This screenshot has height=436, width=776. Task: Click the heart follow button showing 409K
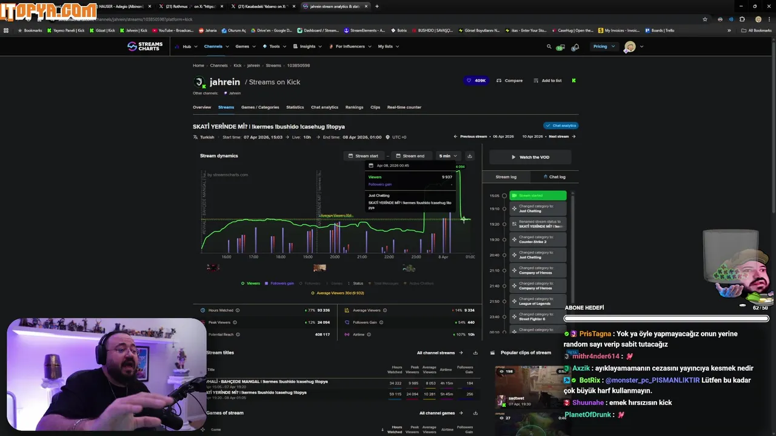click(x=476, y=81)
